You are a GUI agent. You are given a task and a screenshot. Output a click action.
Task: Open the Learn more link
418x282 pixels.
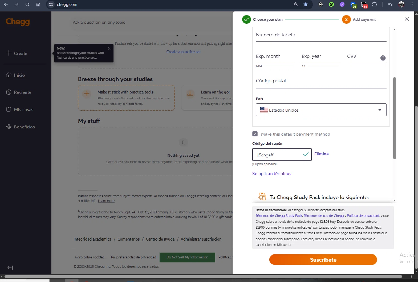[106, 201]
